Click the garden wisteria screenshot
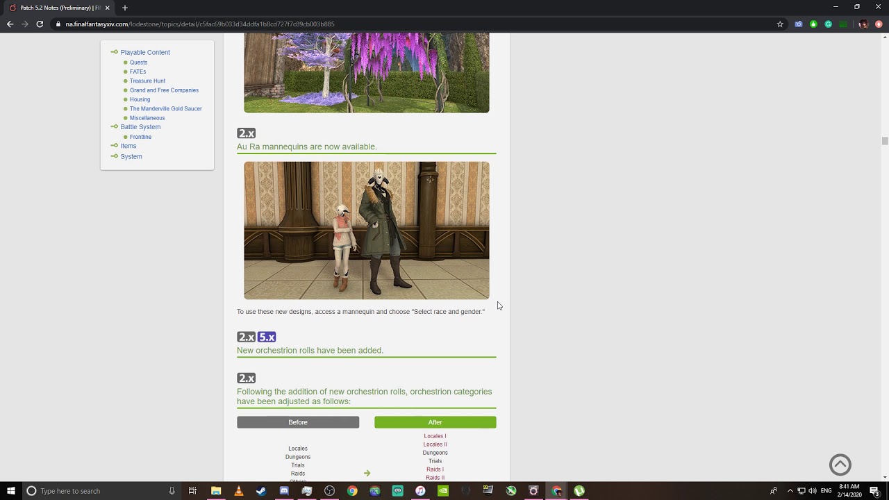The height and width of the screenshot is (500, 889). 367,72
